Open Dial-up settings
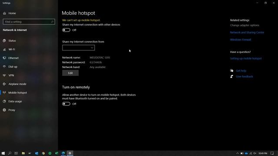This screenshot has height=156, width=278. (x=13, y=67)
